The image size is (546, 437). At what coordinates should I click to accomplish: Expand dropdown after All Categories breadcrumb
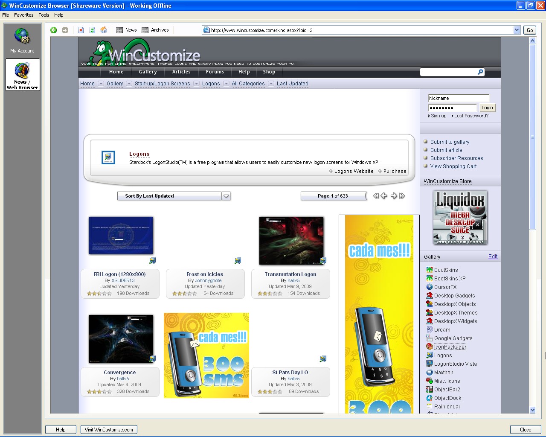[x=271, y=84]
